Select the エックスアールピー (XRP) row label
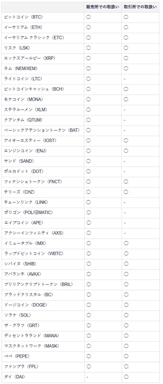This screenshot has width=163, height=384. coord(30,58)
